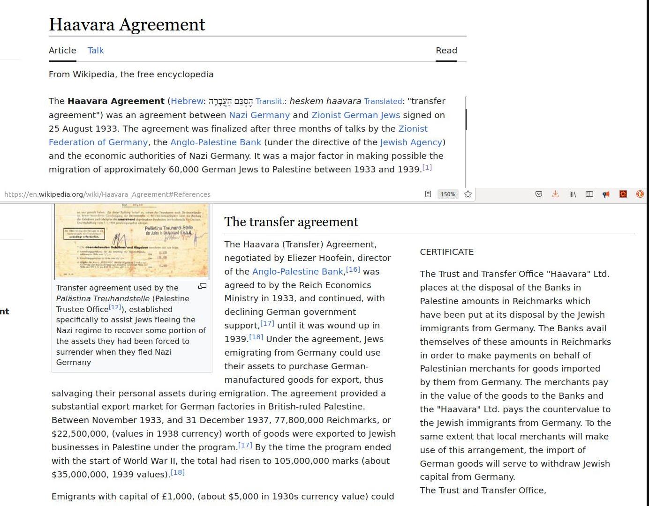Image resolution: width=649 pixels, height=506 pixels.
Task: Click the 'Palästina Treuhandstelle' caption text
Action: (x=103, y=298)
